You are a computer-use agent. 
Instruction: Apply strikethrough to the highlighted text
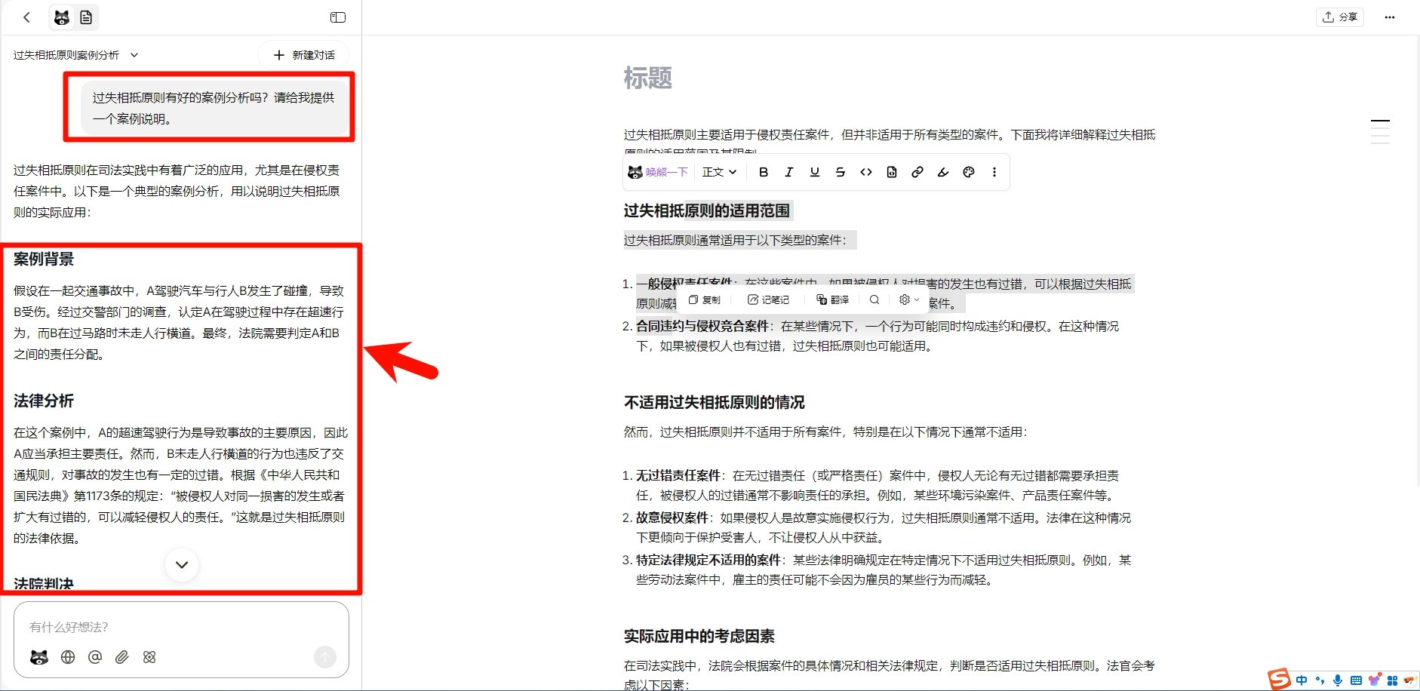coord(839,172)
